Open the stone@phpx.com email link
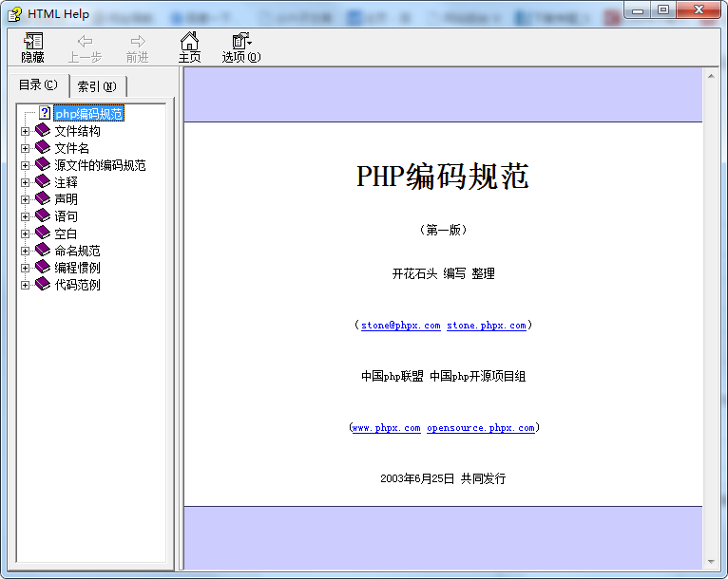The width and height of the screenshot is (728, 579). (x=400, y=326)
